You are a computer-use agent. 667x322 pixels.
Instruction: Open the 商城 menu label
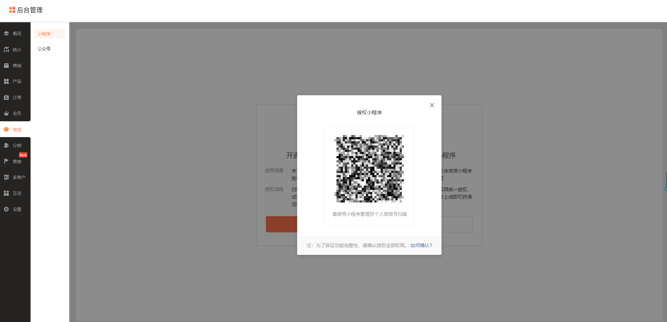(x=17, y=66)
